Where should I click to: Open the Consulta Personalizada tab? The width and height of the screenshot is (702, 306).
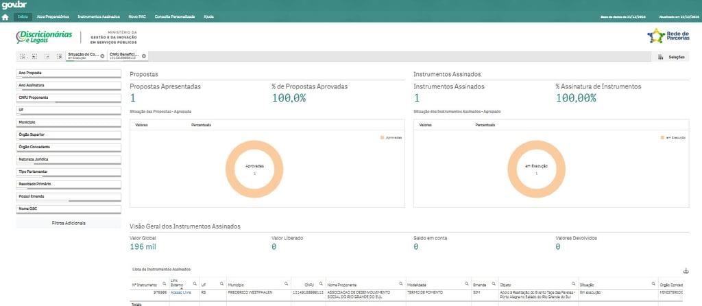coord(175,16)
